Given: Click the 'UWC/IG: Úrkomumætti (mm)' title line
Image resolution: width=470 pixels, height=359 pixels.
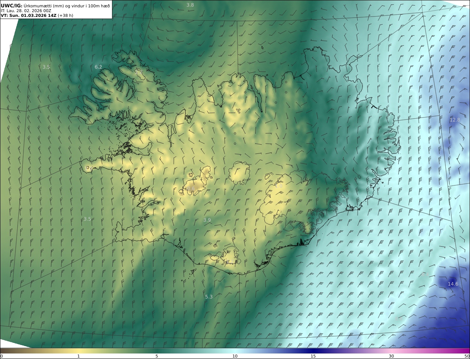Looking at the screenshot, I should coord(55,6).
